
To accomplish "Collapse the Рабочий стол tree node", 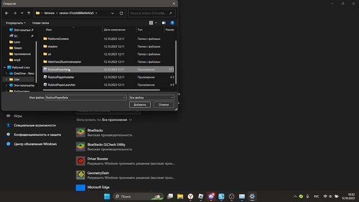I will pos(4,67).
